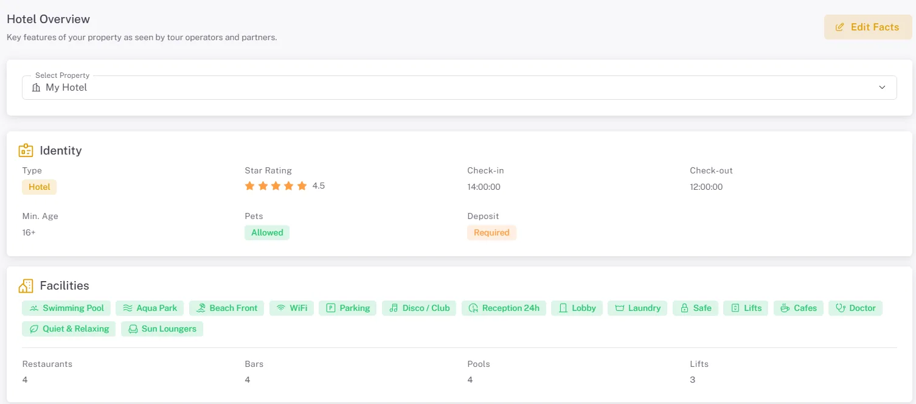Click the Laundry basket icon

(x=620, y=308)
